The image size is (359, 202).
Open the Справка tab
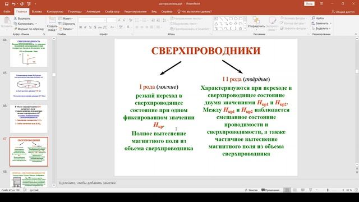pos(167,11)
